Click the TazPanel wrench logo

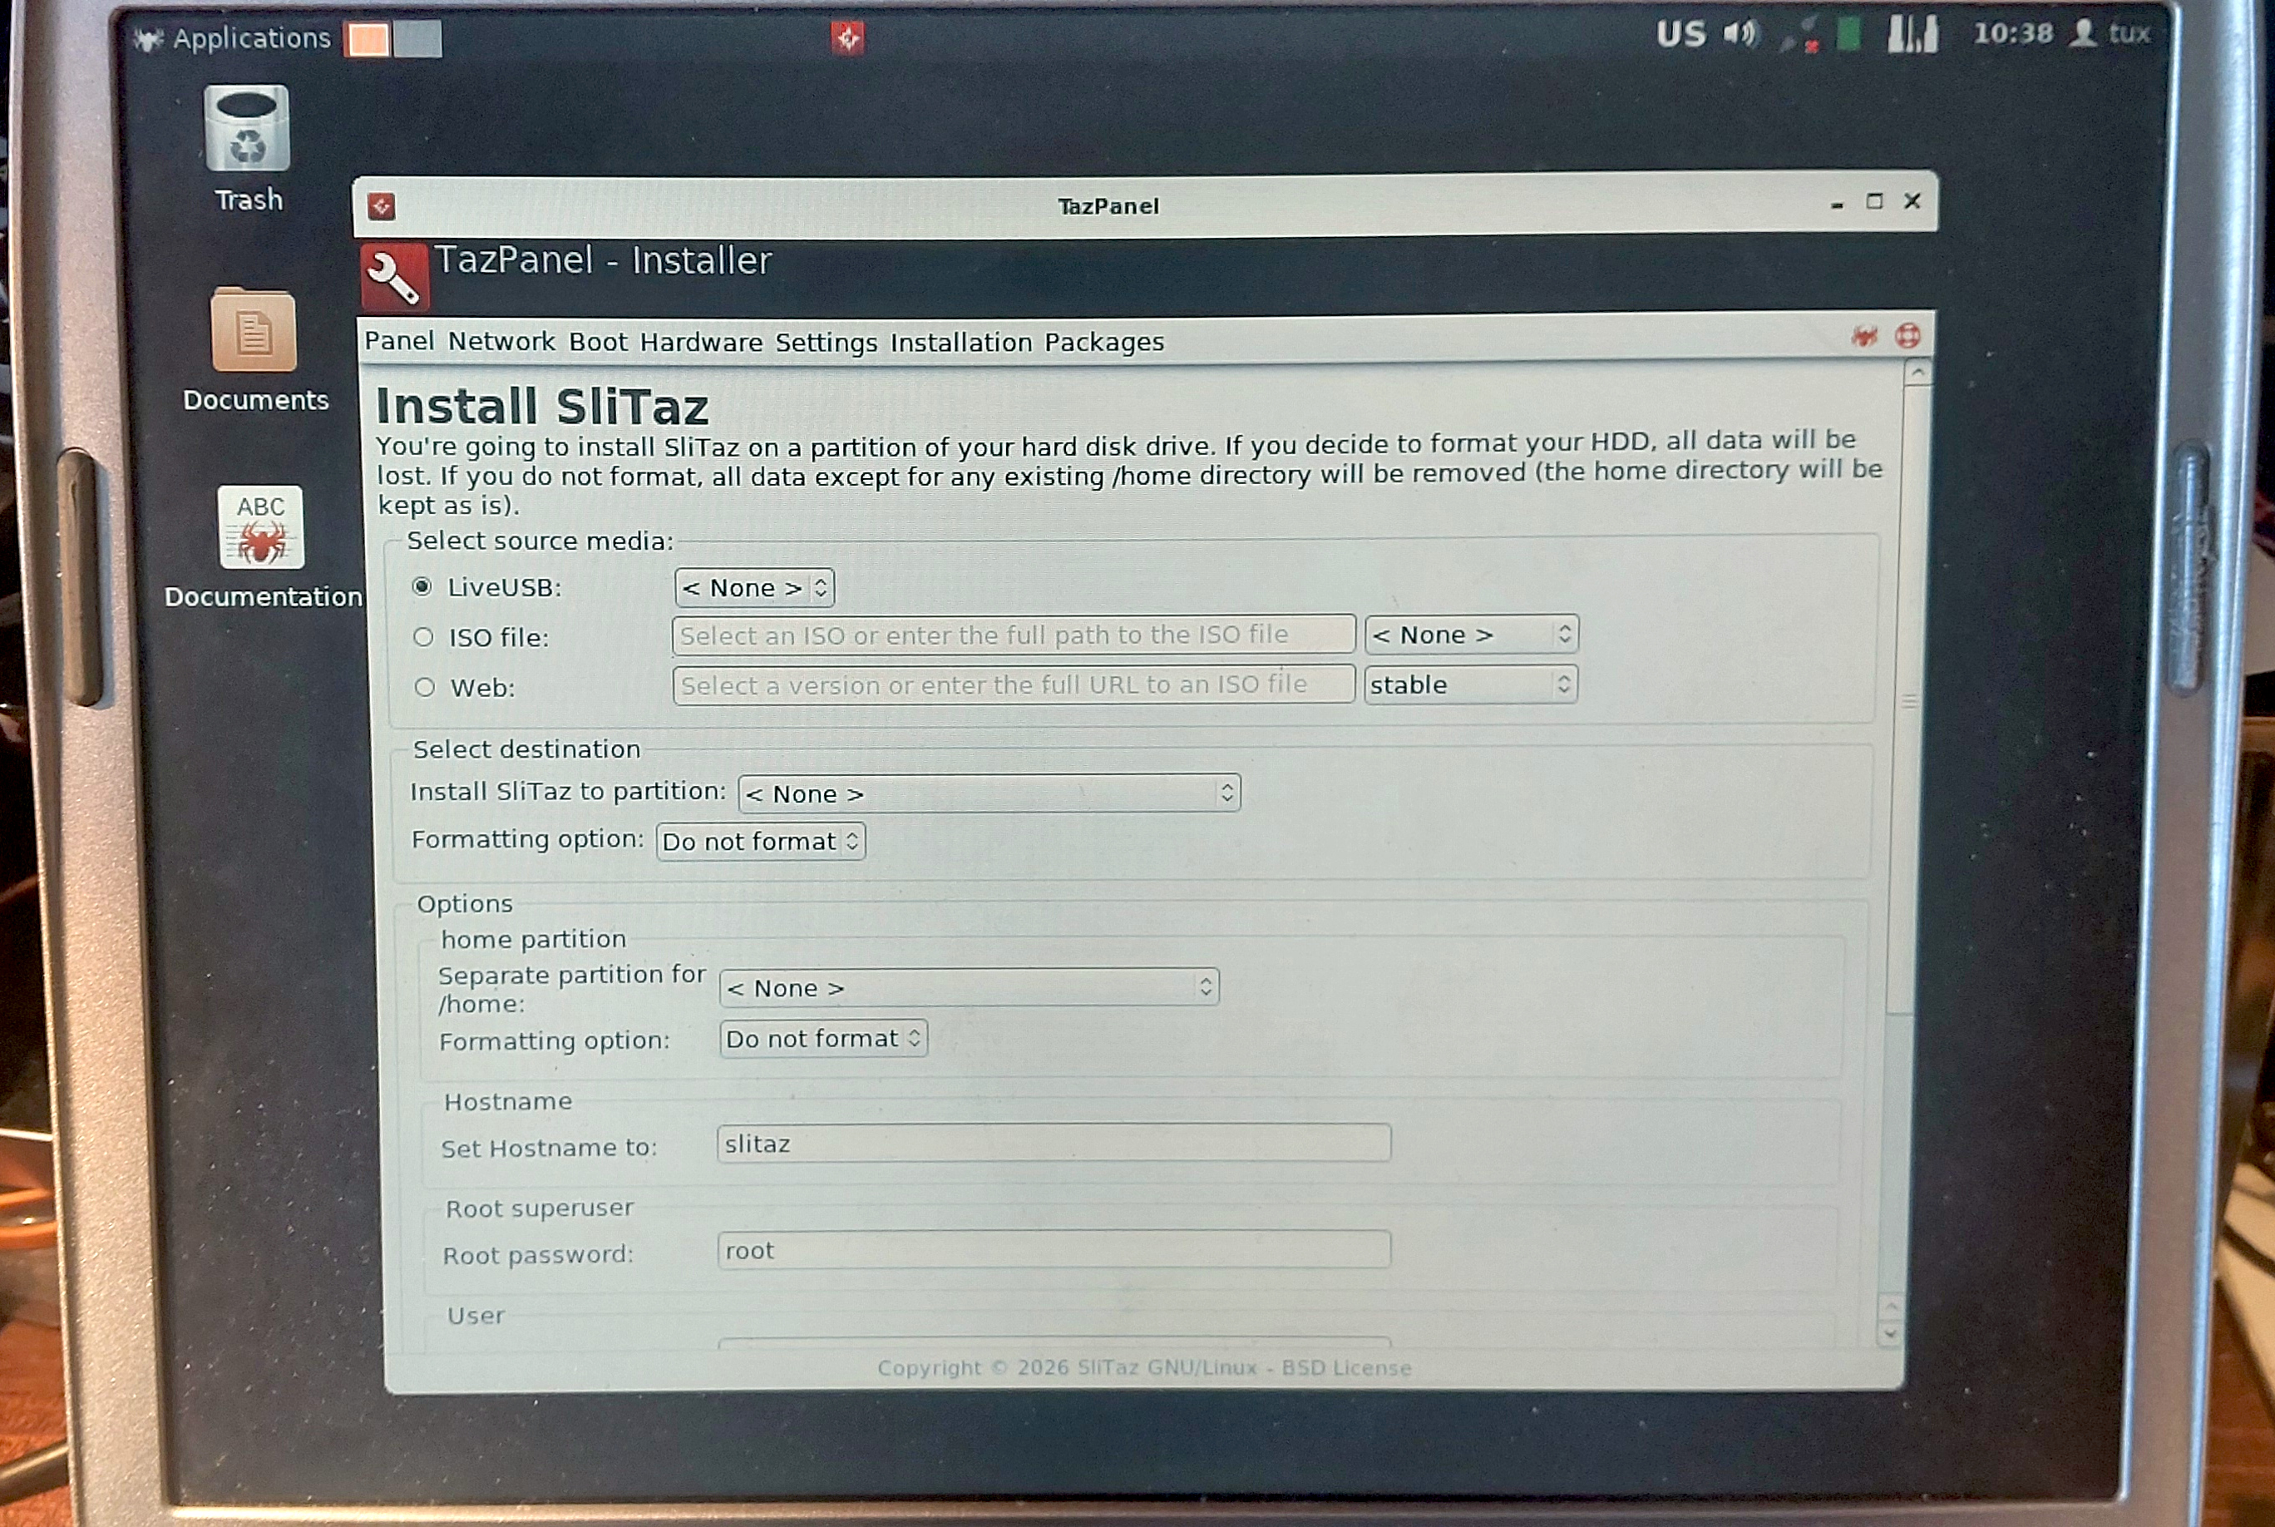click(394, 275)
